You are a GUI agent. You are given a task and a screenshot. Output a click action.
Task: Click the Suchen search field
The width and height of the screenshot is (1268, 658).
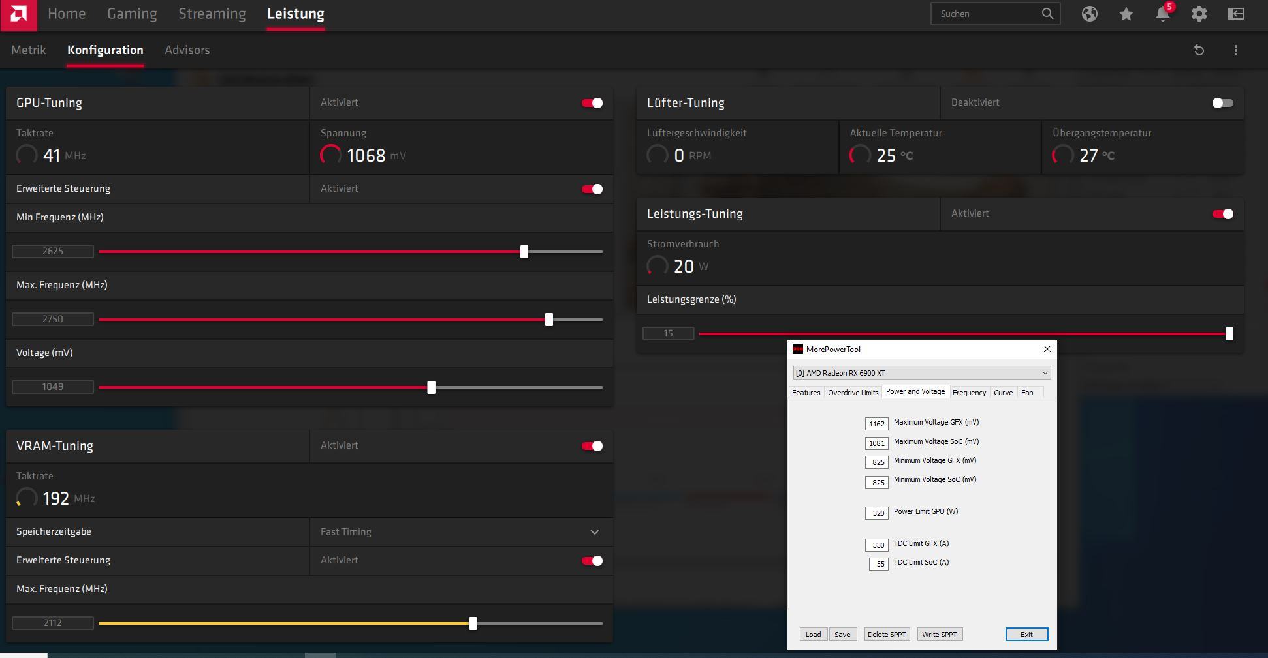[x=995, y=14]
